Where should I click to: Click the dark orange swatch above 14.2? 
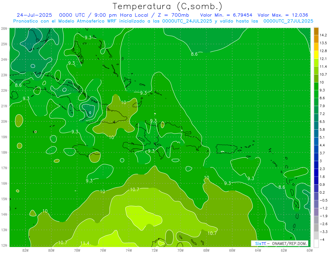316,31
